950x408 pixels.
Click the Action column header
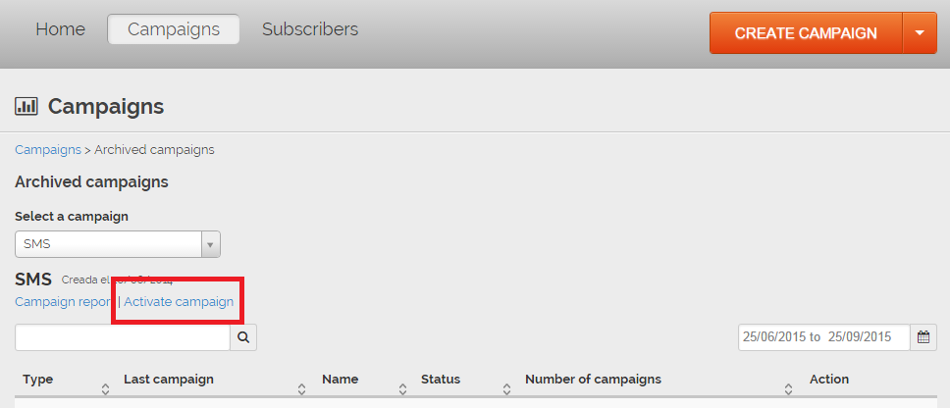828,380
